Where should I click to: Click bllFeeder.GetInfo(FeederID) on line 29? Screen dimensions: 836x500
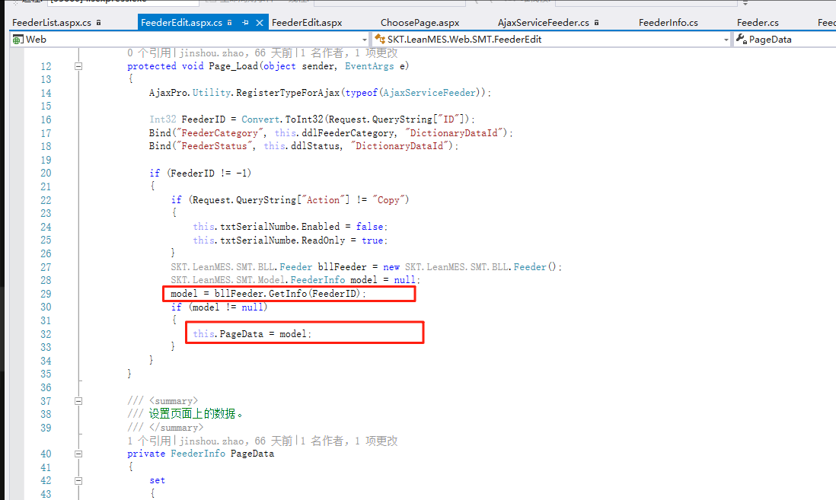click(287, 294)
